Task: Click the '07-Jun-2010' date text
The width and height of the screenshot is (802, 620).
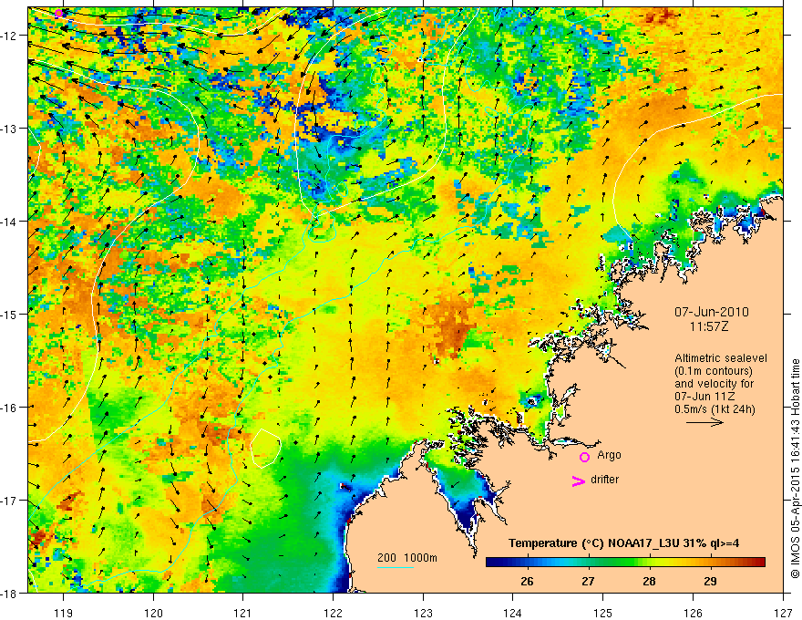Action: point(712,312)
